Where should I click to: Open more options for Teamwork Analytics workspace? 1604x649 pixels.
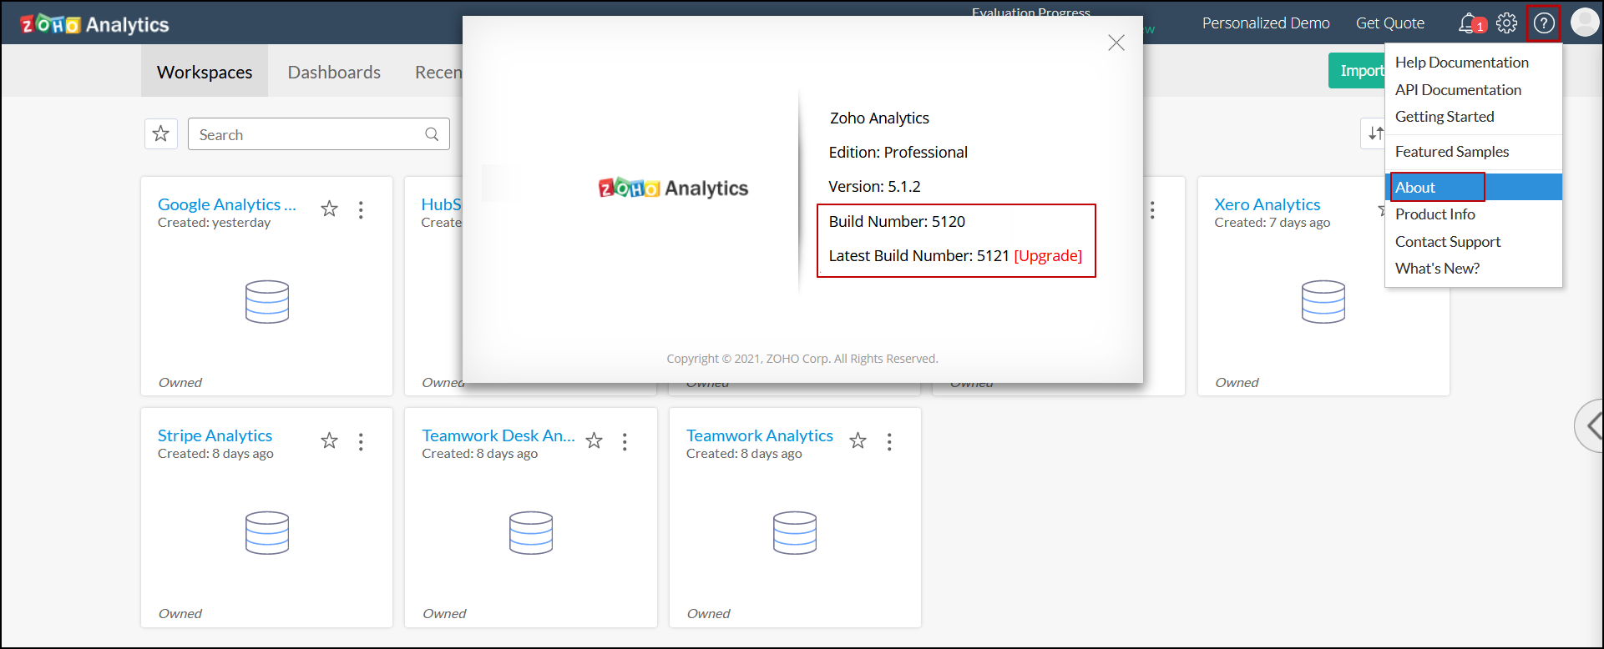889,441
